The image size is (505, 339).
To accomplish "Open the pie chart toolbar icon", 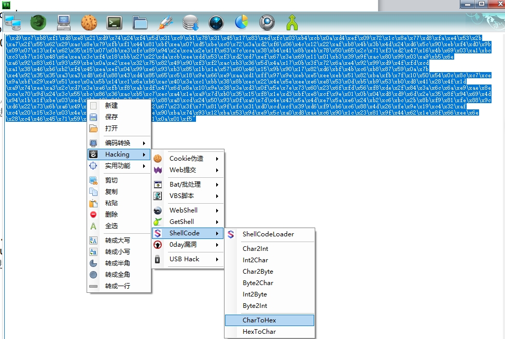I will (242, 23).
